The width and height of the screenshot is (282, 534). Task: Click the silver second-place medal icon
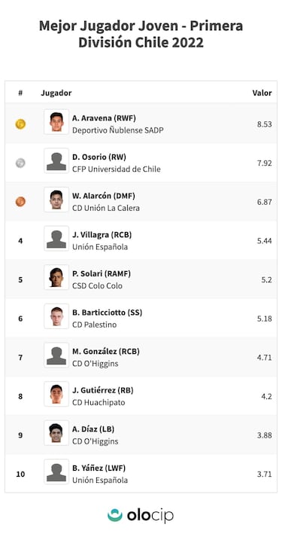click(20, 163)
